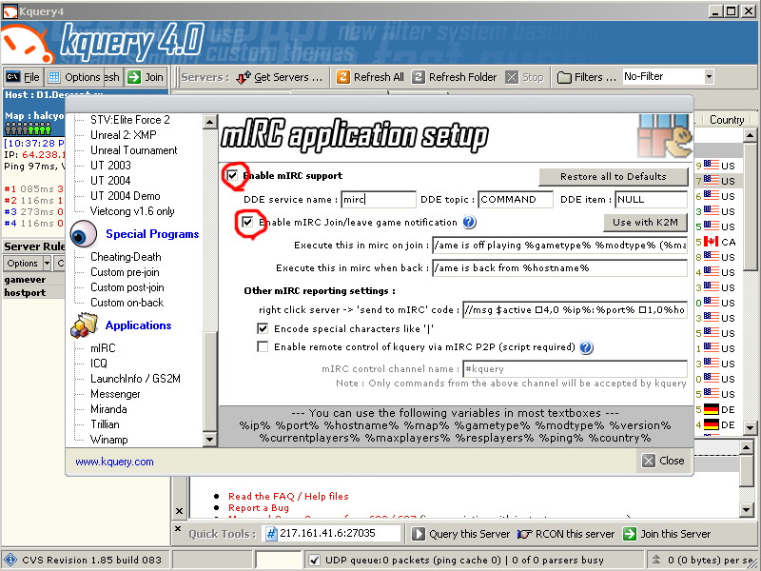Screen dimensions: 761x571
Task: Open the Report a Bug link
Action: click(x=259, y=507)
